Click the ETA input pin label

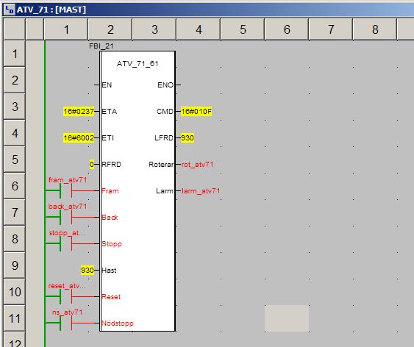(x=110, y=111)
